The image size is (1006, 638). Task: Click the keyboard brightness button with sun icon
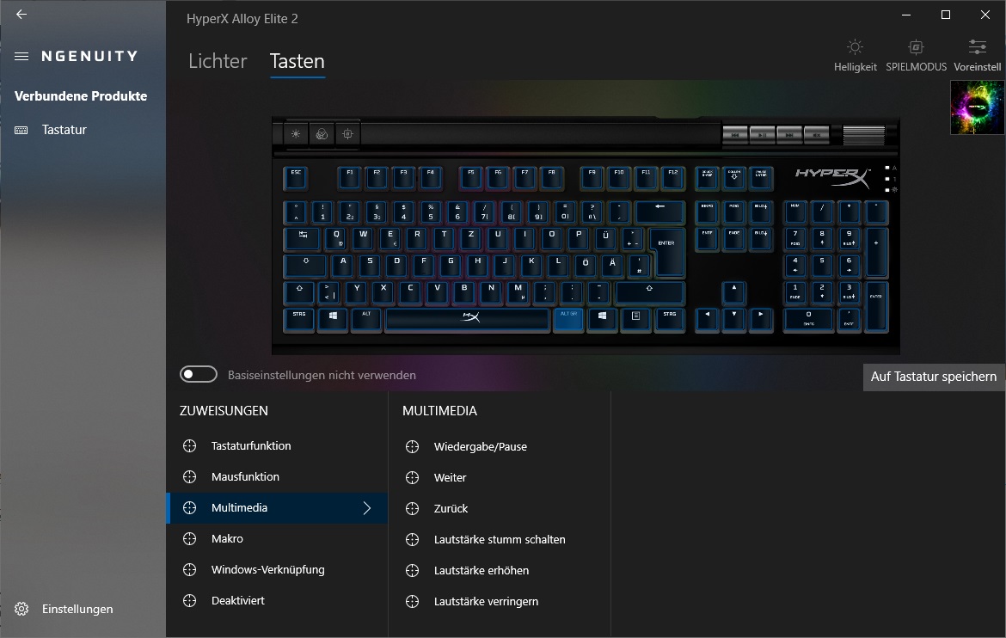point(295,134)
